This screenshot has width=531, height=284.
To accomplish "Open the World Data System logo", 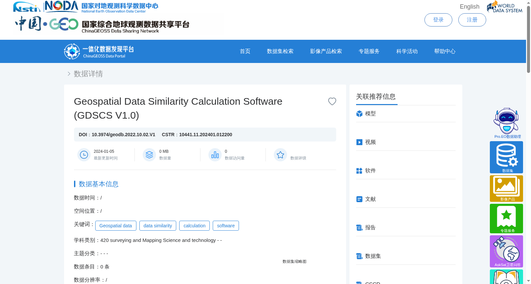I will [504, 7].
